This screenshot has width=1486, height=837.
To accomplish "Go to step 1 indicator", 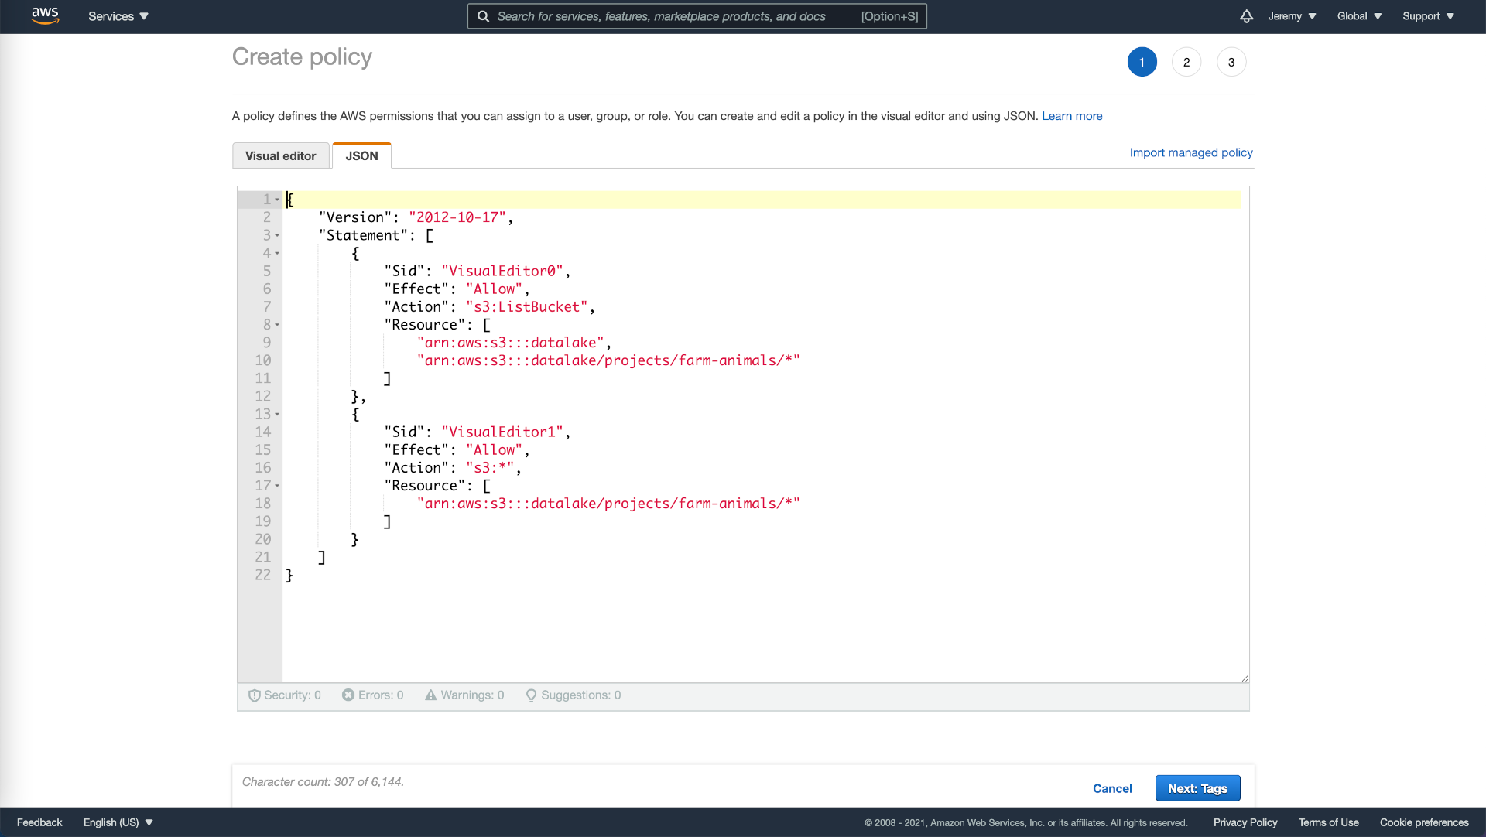I will coord(1142,62).
